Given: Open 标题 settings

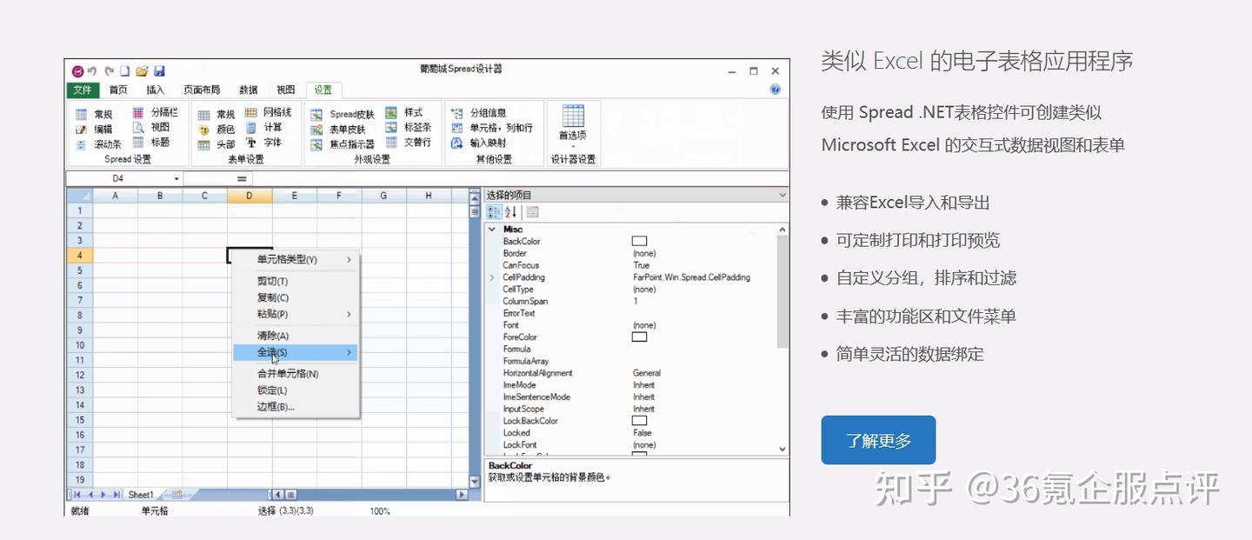Looking at the screenshot, I should point(151,142).
